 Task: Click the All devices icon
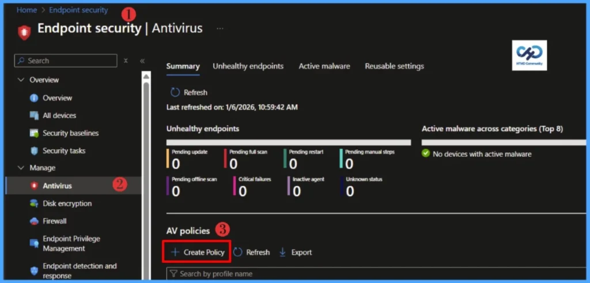[34, 115]
